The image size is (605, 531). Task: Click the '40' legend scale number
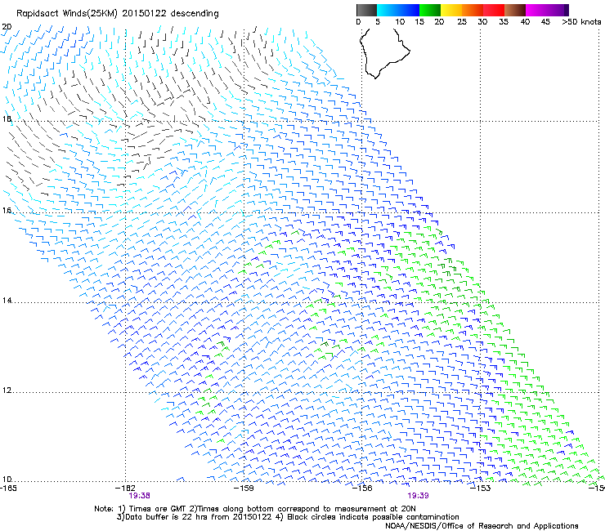pos(525,22)
